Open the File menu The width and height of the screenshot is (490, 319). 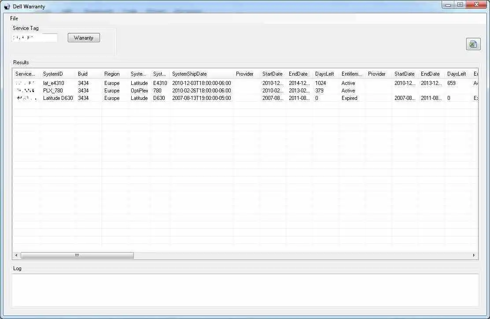14,18
